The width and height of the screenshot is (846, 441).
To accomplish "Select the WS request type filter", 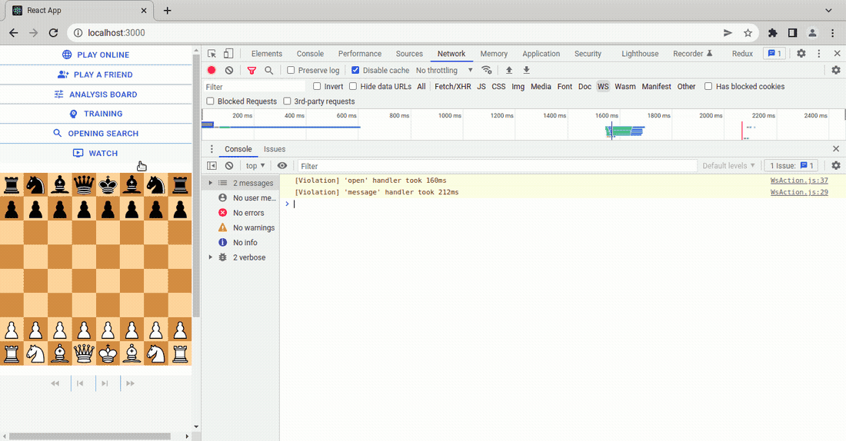I will pos(603,86).
